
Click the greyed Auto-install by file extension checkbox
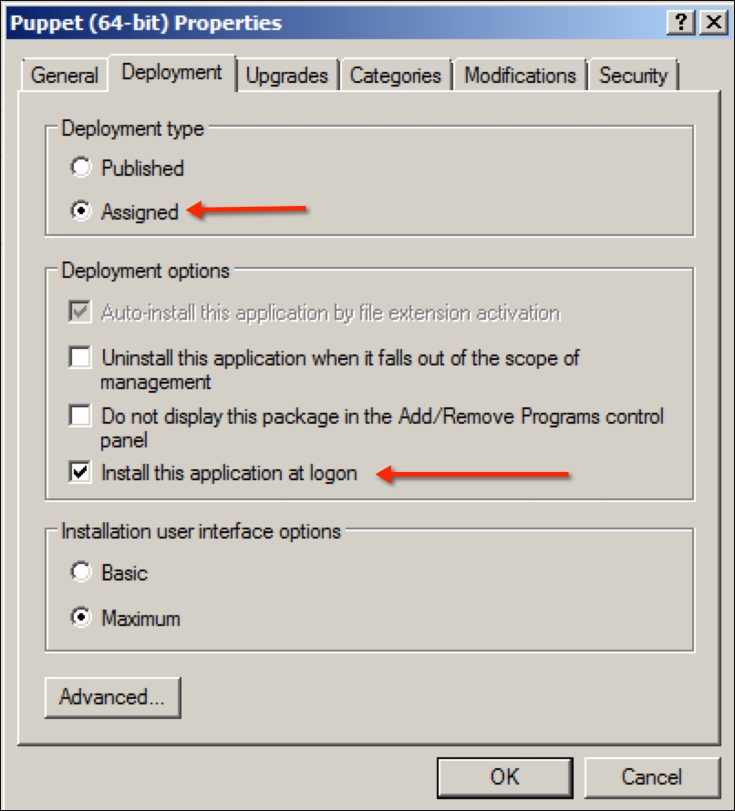point(81,313)
